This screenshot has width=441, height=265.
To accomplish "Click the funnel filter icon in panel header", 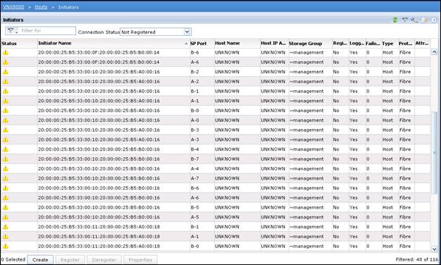I will (x=404, y=20).
